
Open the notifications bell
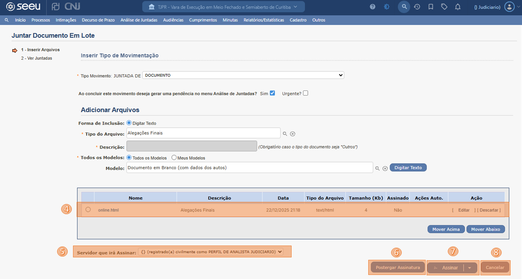[x=458, y=7]
